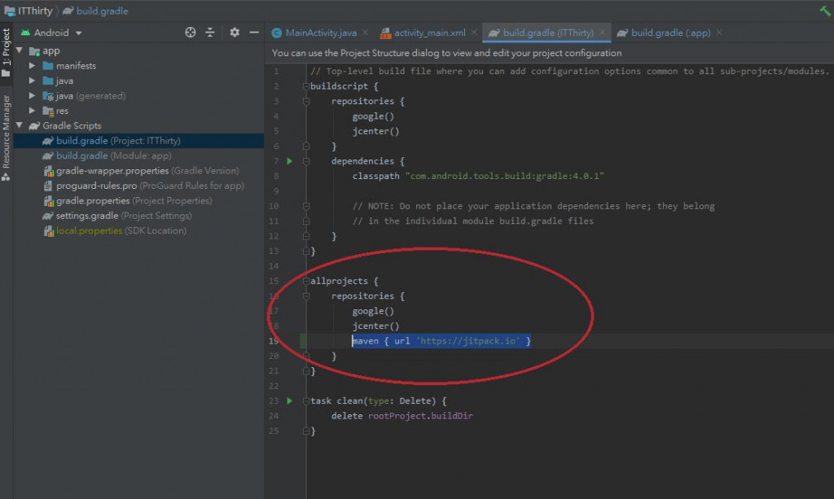Expand the res folder
834x499 pixels.
(x=33, y=111)
